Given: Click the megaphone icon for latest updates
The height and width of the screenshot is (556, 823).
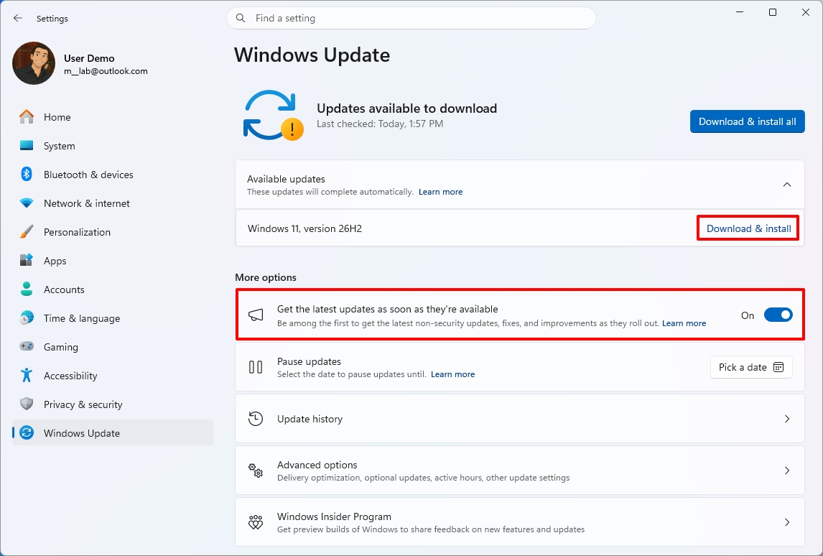Looking at the screenshot, I should (x=256, y=315).
